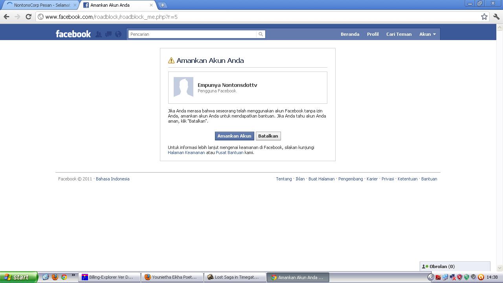Open the Iklan footer link
The image size is (503, 283).
300,179
